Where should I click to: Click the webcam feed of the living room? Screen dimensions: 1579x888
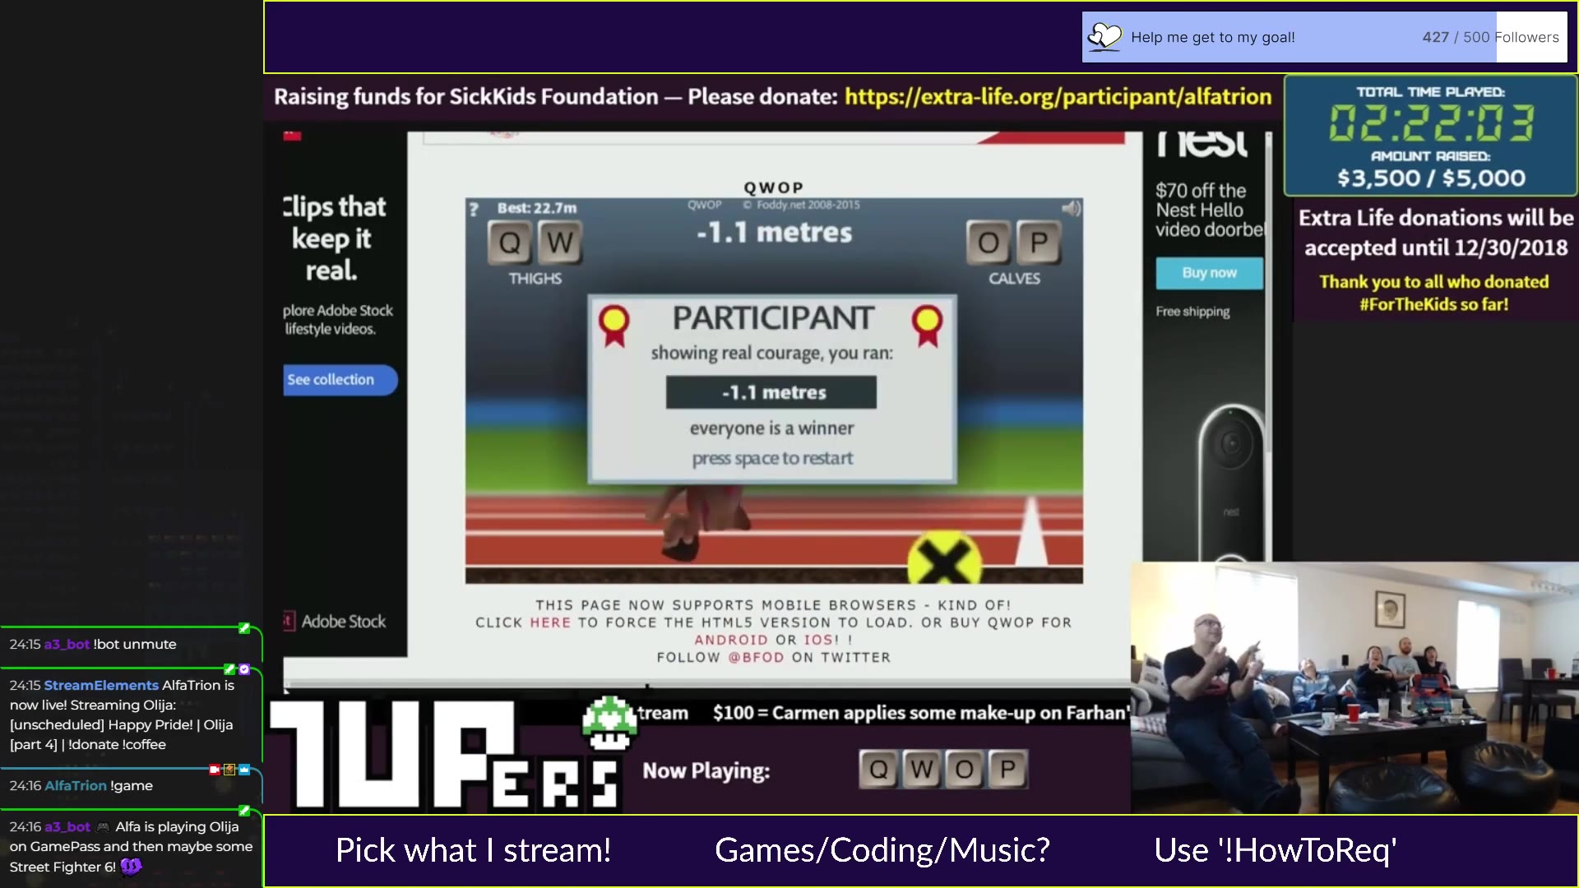pos(1354,687)
